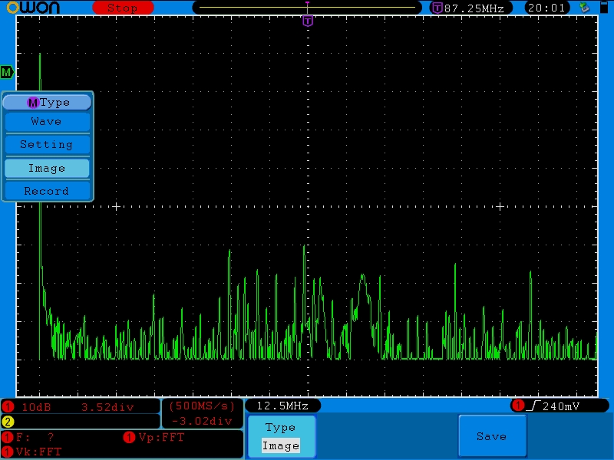This screenshot has height=460, width=614.
Task: Toggle the Stop run status button
Action: click(x=122, y=8)
